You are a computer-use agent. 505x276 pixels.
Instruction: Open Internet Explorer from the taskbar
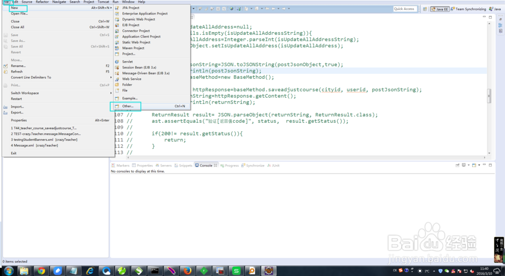click(90, 271)
